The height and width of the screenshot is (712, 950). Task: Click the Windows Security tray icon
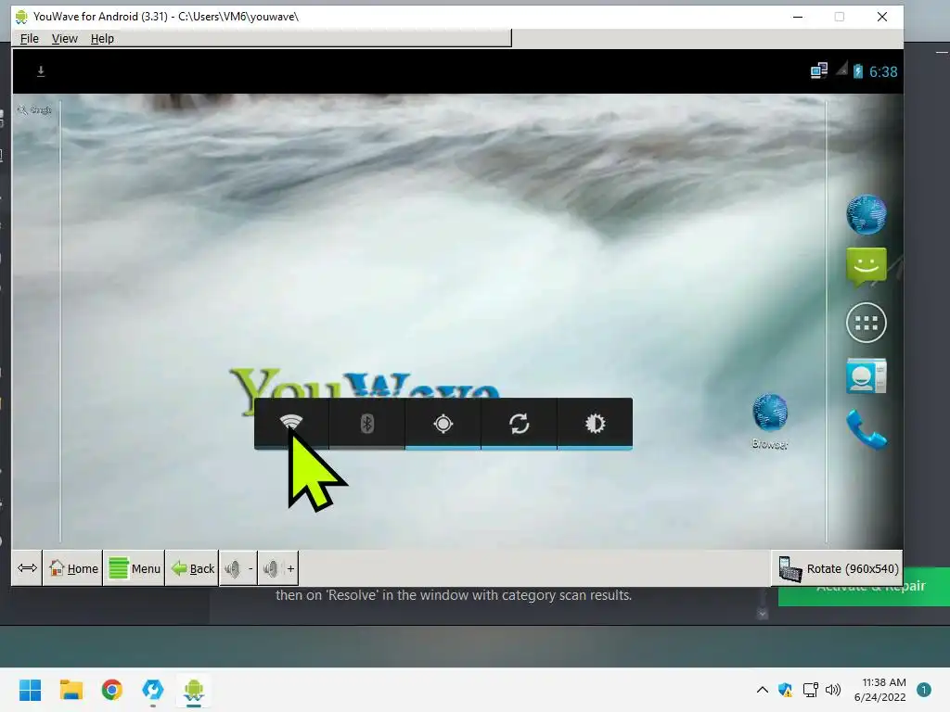(785, 690)
